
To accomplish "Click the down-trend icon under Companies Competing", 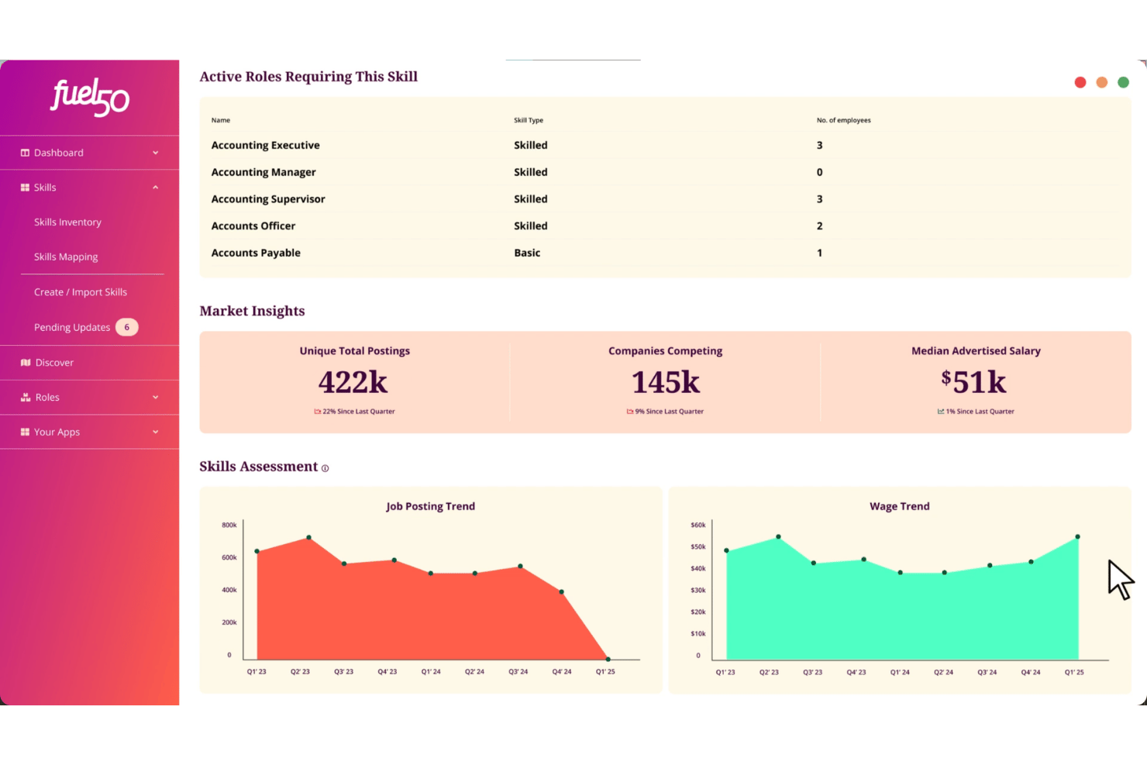I will tap(630, 412).
